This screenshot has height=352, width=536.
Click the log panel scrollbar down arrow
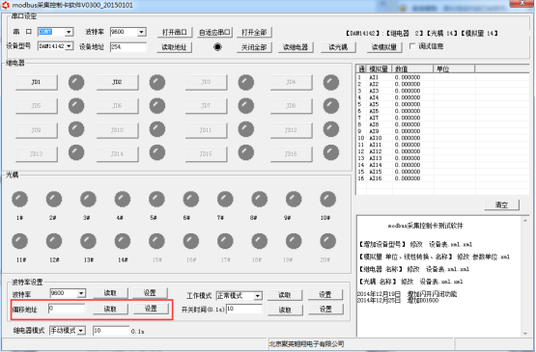(525, 334)
